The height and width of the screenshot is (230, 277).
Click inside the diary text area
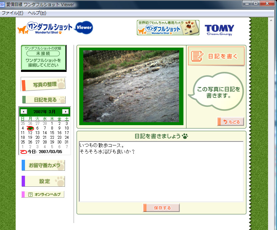tap(161, 171)
